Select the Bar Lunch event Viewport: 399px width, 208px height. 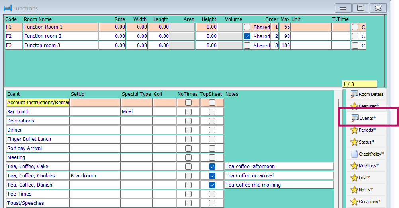pos(38,112)
